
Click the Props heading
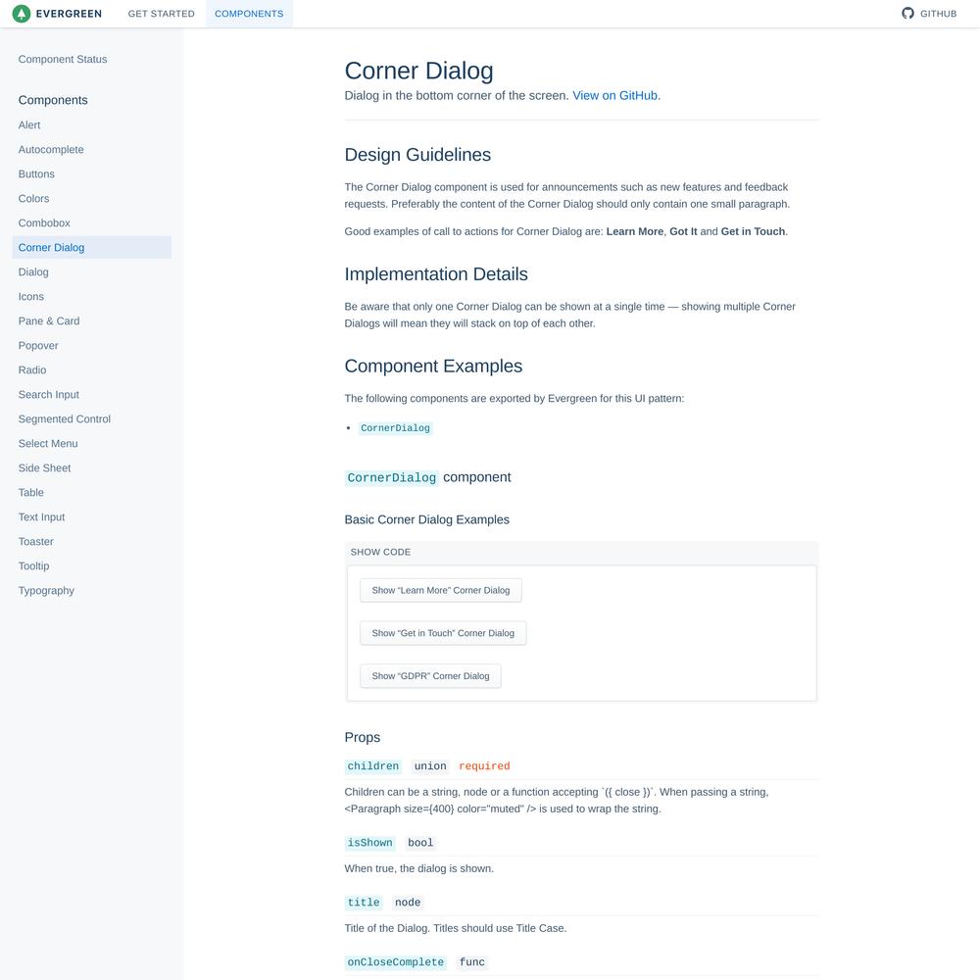(x=363, y=738)
